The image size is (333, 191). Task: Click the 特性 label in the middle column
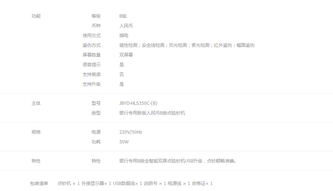(96, 161)
